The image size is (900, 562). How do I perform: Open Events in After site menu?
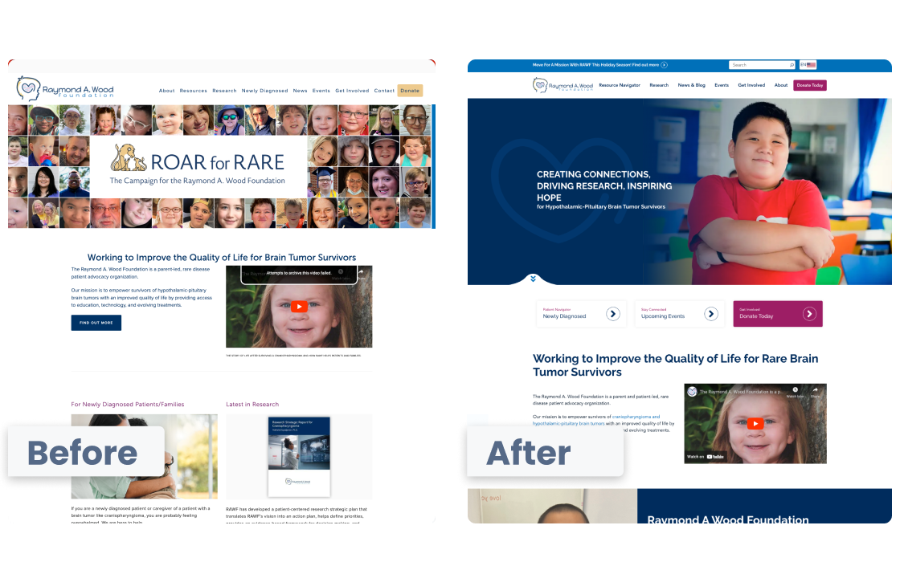tap(722, 85)
